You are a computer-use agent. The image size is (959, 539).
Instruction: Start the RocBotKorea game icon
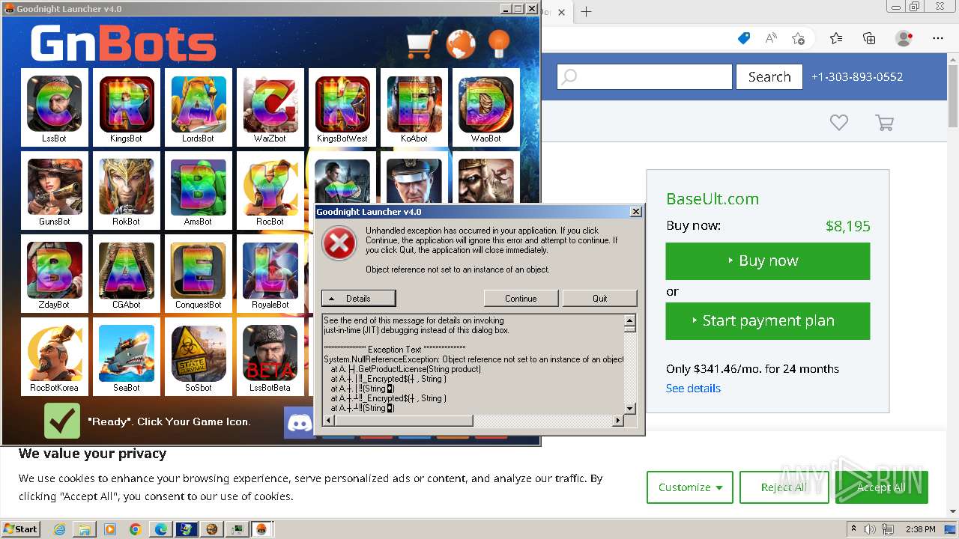tap(55, 356)
